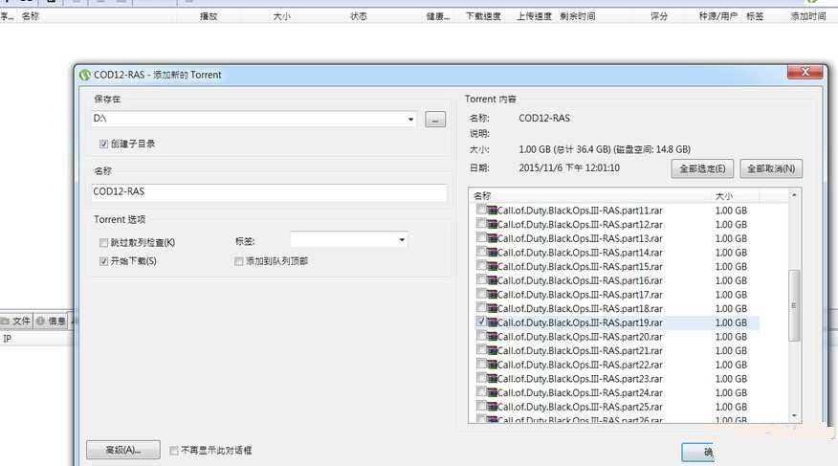
Task: Click rar file icon for part15.rar
Action: 493,266
